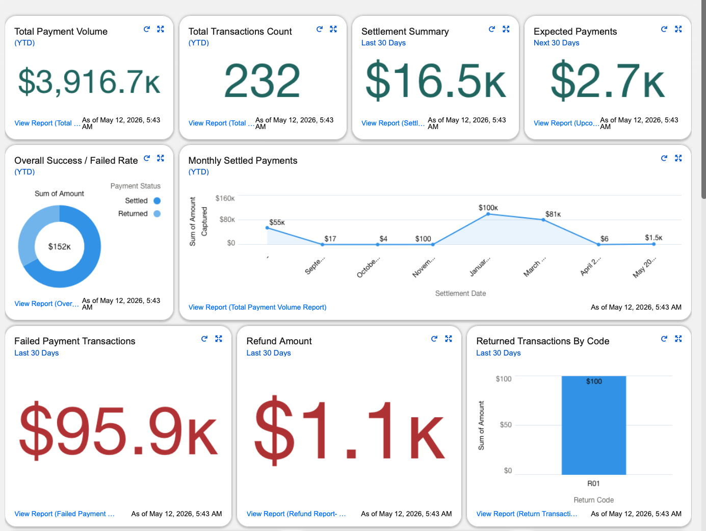Open View Report (Upco… link

(566, 123)
